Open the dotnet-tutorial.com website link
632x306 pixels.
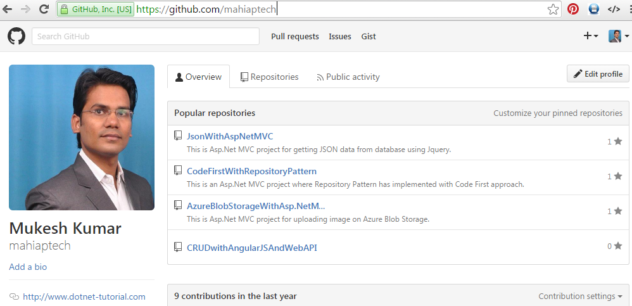[84, 296]
